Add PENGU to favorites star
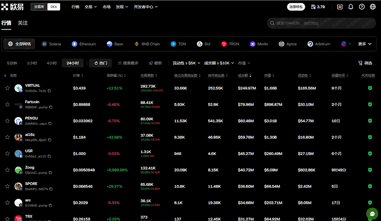 (7, 121)
